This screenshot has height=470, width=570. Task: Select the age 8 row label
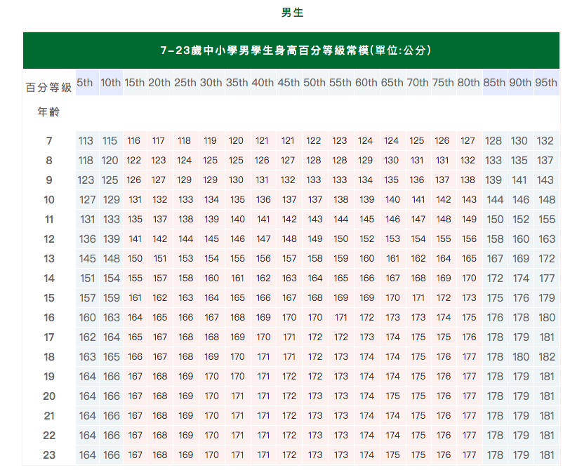(x=49, y=161)
